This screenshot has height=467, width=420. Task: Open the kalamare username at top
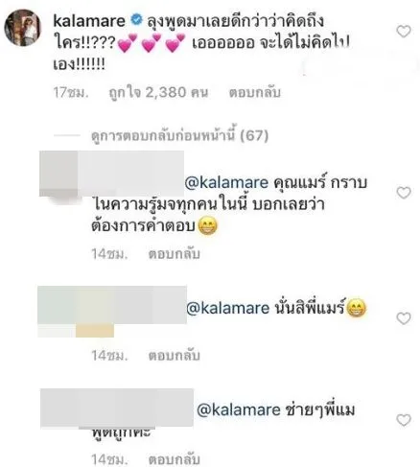[89, 21]
